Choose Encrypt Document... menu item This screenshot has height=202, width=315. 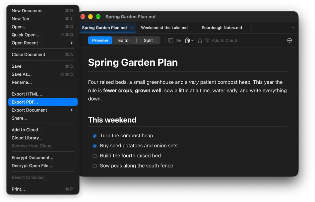point(43,158)
